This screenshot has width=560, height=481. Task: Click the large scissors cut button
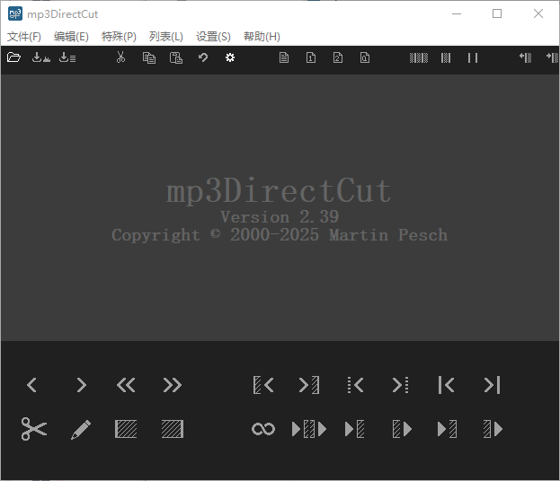coord(34,429)
